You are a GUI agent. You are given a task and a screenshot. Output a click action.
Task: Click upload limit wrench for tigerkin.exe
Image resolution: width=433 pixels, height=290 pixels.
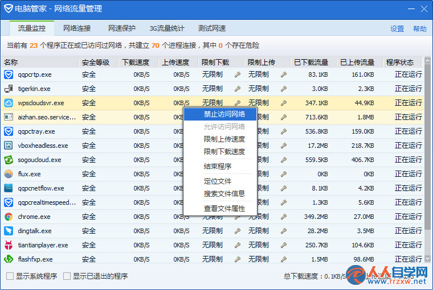point(284,89)
